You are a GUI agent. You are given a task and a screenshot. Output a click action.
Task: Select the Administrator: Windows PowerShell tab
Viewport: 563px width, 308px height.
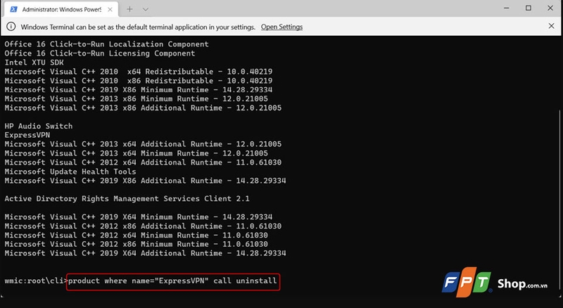(x=61, y=9)
